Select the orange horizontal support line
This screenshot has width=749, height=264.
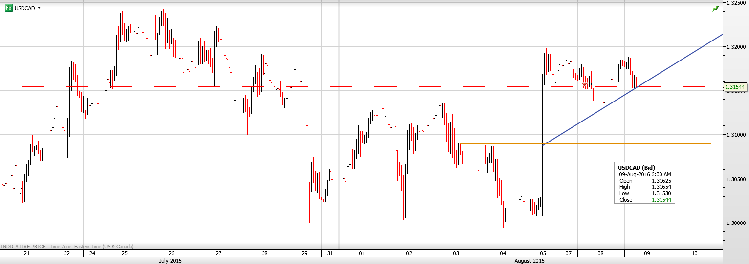click(x=636, y=143)
